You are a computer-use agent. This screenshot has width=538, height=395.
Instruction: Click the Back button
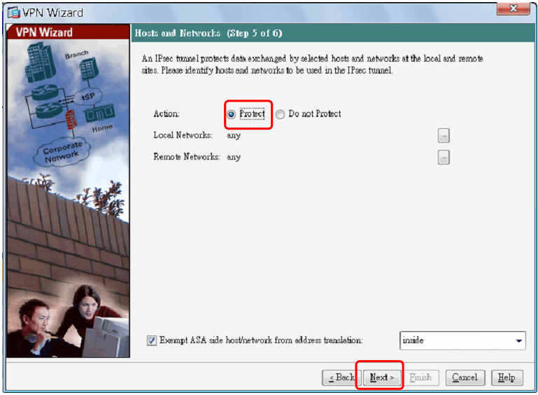341,377
